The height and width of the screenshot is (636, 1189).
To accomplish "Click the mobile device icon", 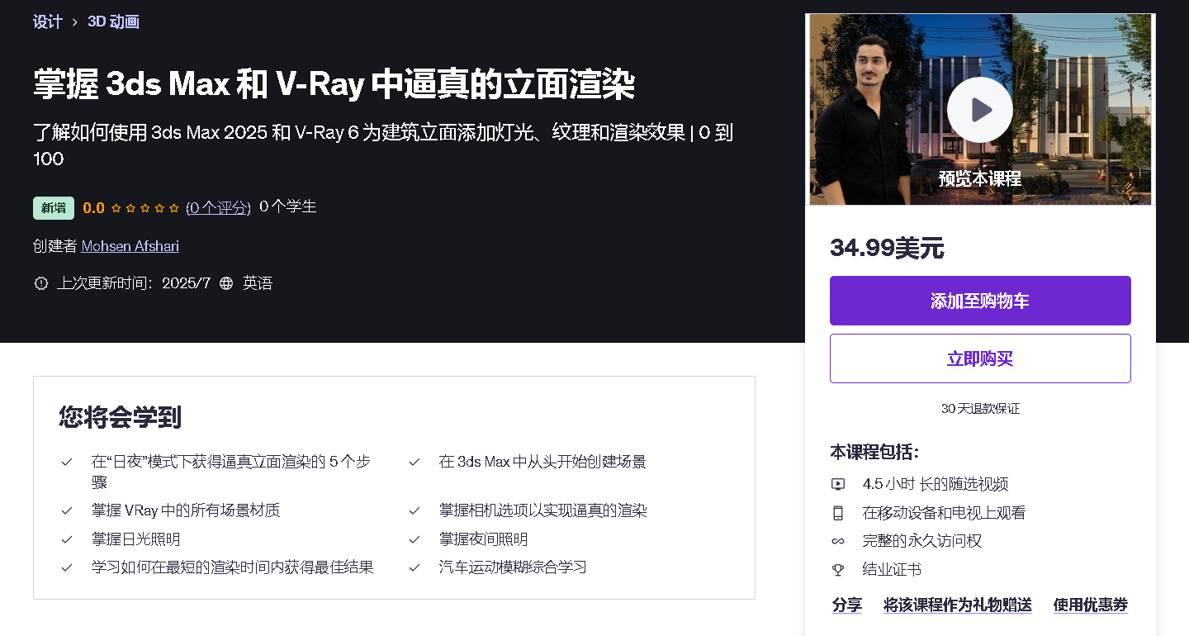I will coord(838,513).
